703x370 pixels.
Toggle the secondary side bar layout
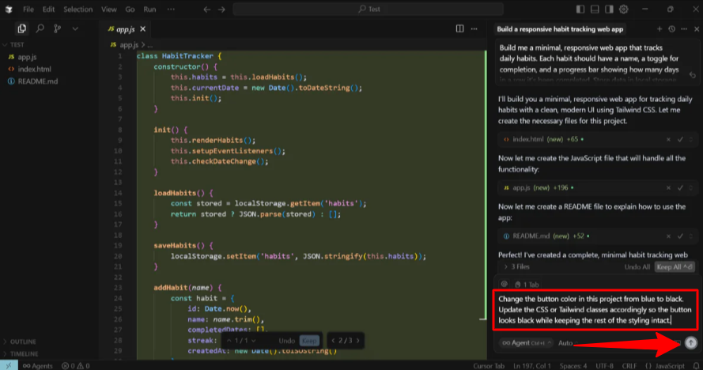[x=610, y=9]
